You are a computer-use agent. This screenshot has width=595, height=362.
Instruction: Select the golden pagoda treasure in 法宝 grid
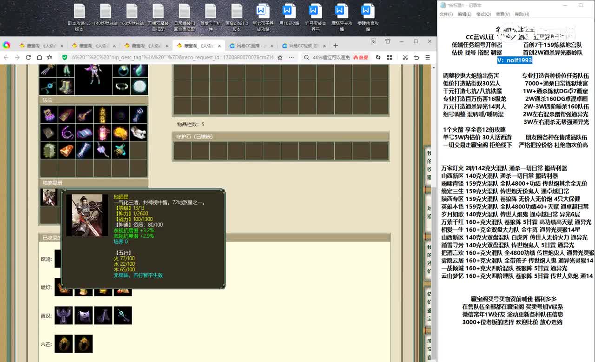tap(102, 114)
